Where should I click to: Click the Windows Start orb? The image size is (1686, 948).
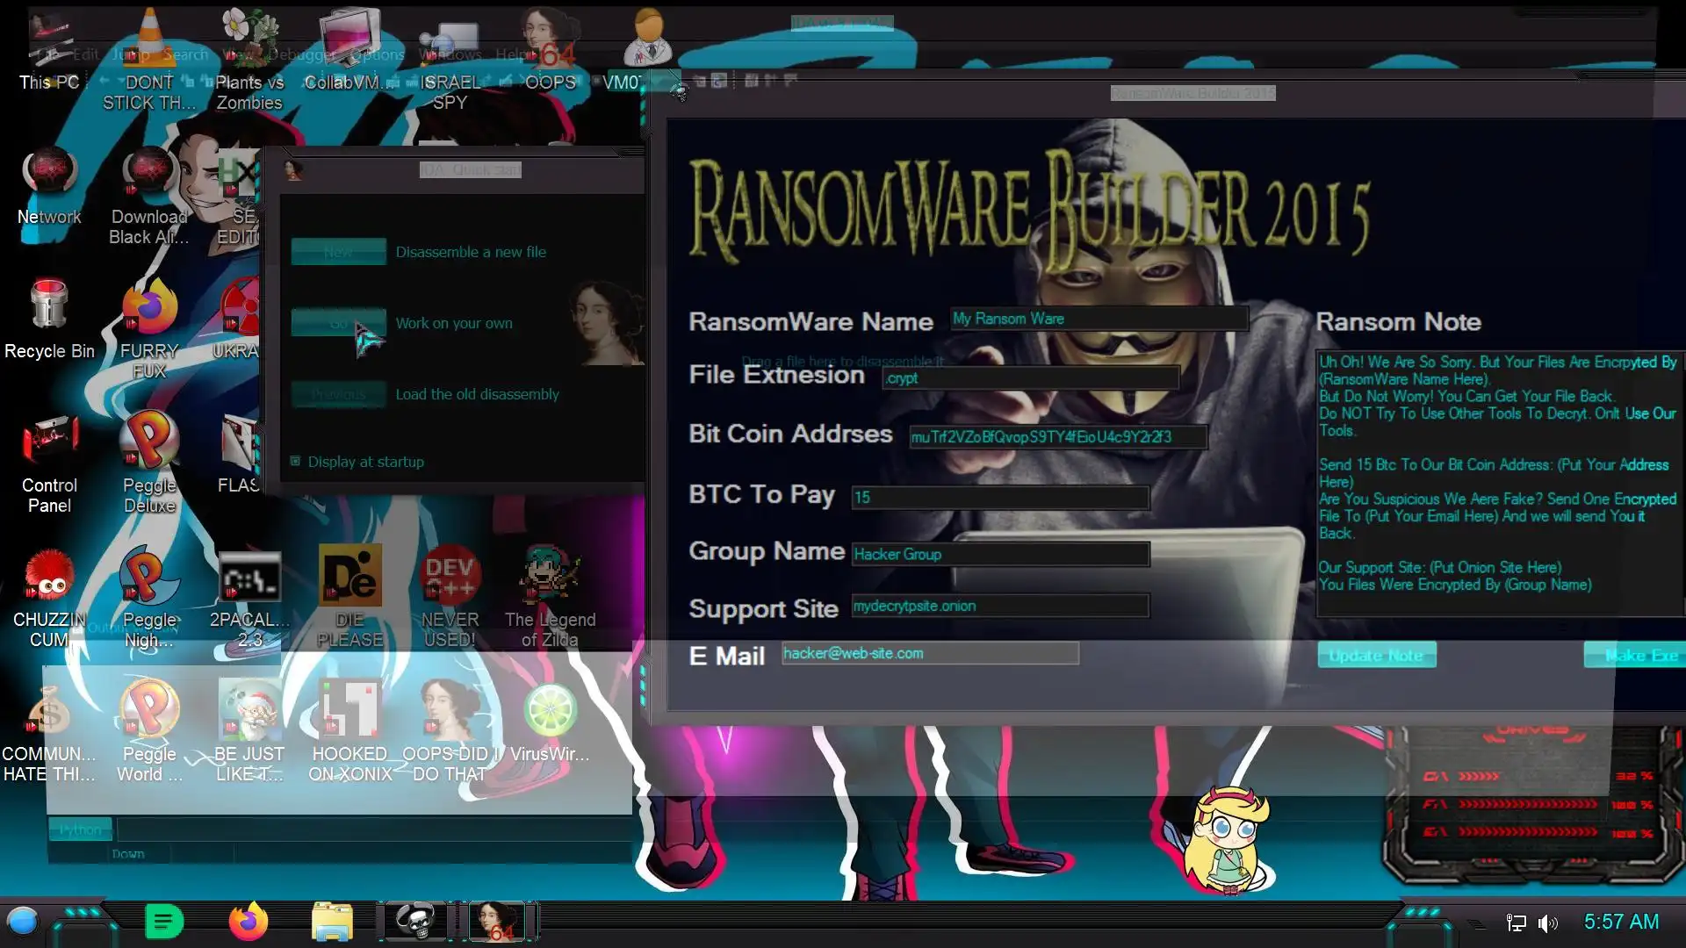coord(23,921)
